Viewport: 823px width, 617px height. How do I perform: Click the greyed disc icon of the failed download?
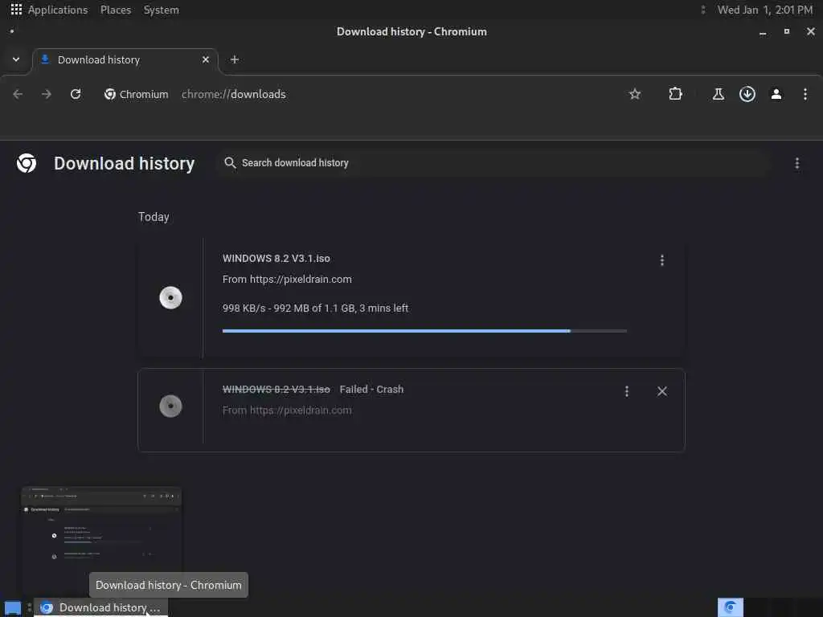170,406
